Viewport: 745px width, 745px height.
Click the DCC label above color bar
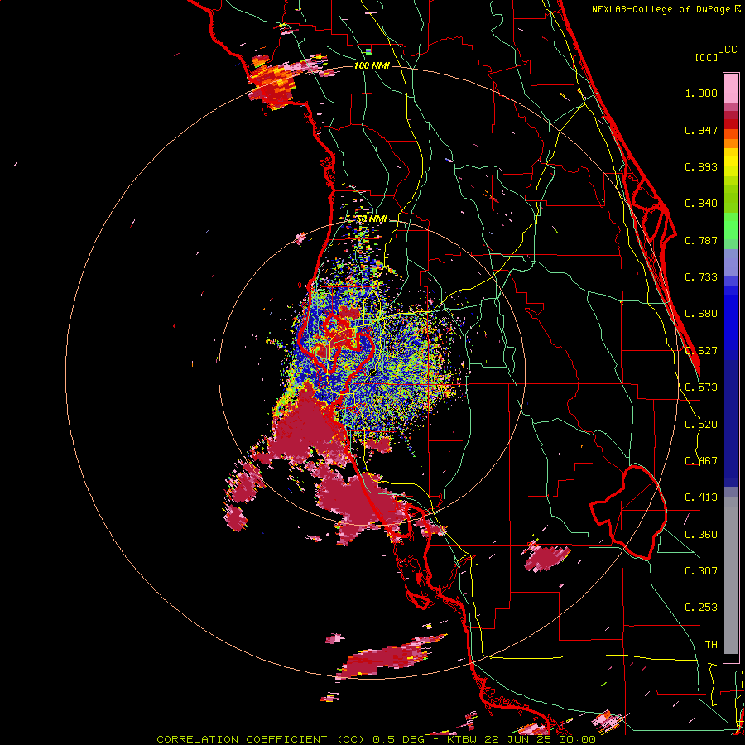coord(727,49)
